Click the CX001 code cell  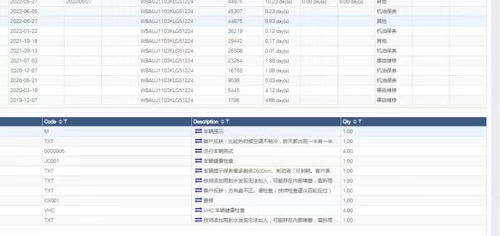click(x=117, y=201)
